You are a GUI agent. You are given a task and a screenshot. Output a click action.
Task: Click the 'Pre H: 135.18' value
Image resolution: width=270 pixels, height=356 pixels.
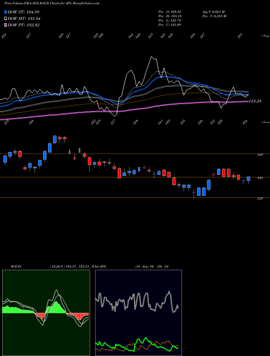[x=170, y=16]
